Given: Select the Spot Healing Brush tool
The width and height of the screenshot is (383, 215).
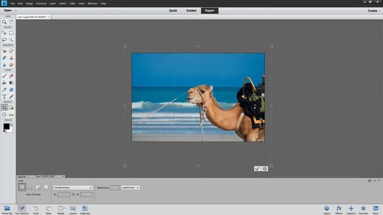Looking at the screenshot, I should click(x=11, y=51).
